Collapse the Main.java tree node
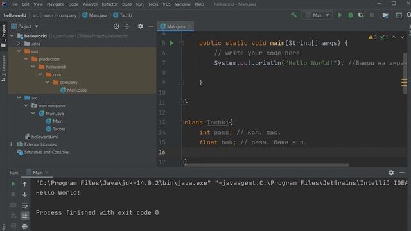411x231 pixels. tap(33, 114)
